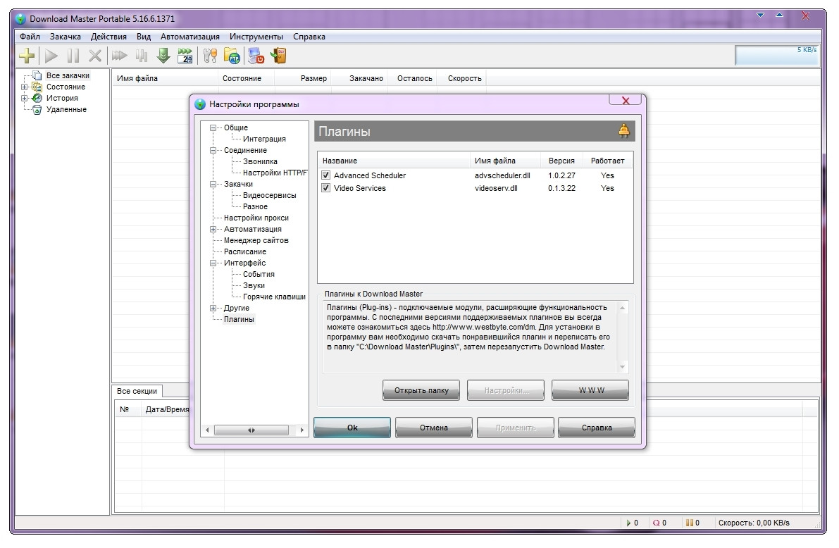Click the simultaneous downloads counter icon
The width and height of the screenshot is (839, 548).
[185, 56]
